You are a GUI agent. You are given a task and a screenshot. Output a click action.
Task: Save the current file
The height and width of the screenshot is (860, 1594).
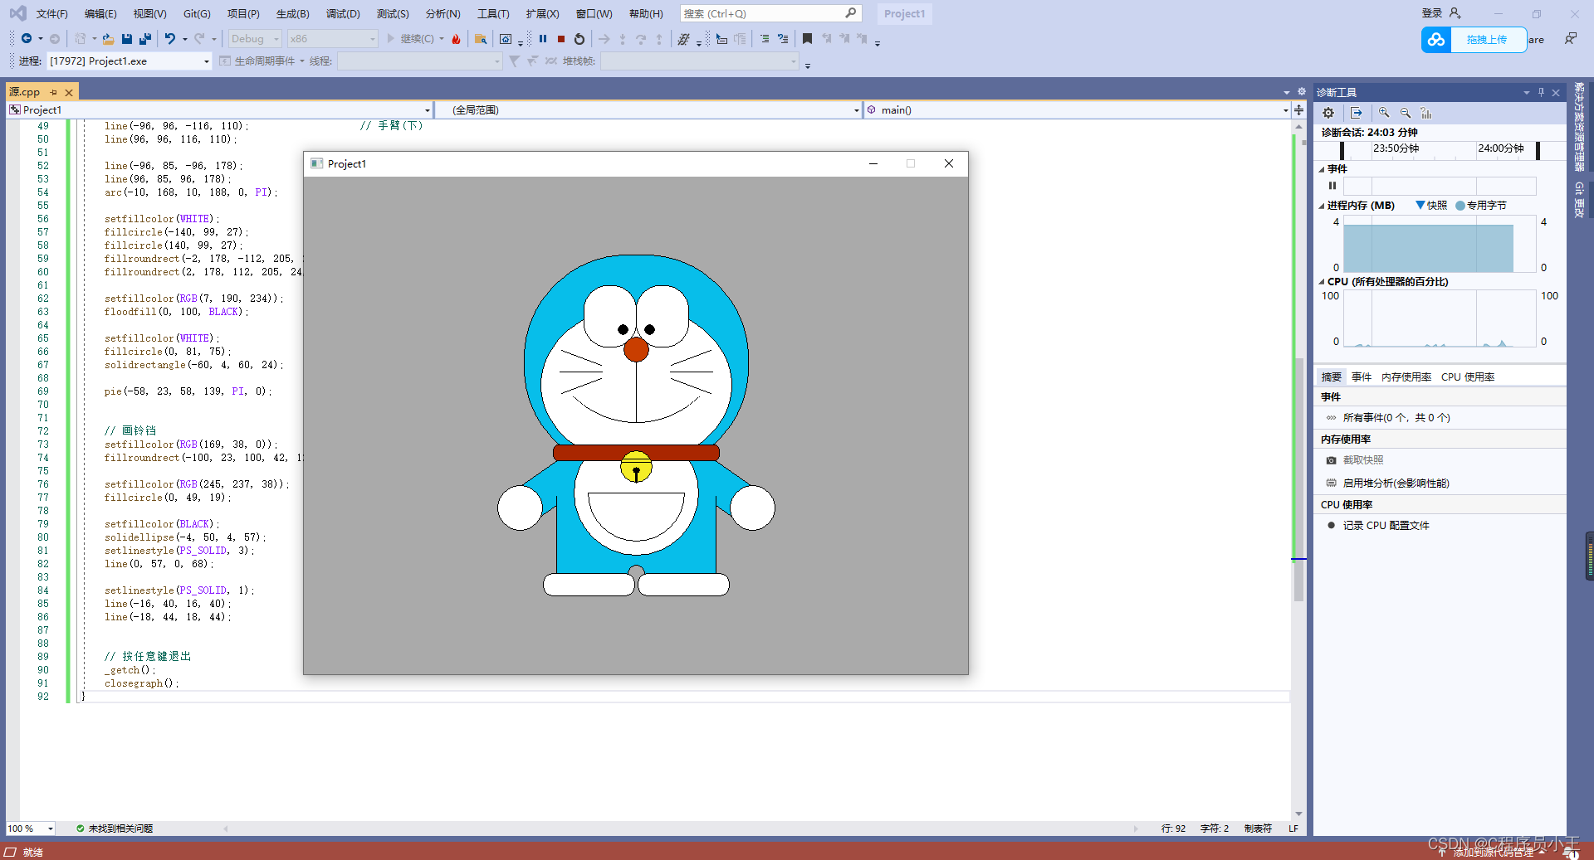tap(127, 38)
